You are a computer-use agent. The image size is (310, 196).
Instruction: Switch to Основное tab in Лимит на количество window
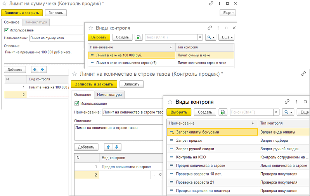82,95
